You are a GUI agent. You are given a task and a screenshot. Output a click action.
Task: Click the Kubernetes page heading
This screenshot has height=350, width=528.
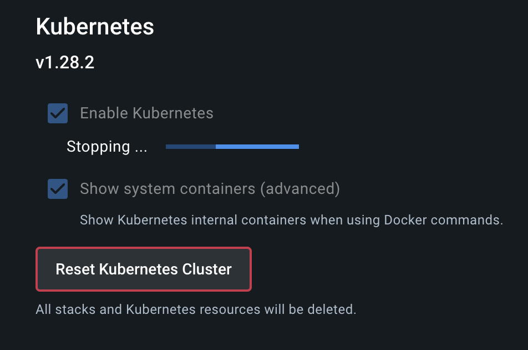[95, 27]
